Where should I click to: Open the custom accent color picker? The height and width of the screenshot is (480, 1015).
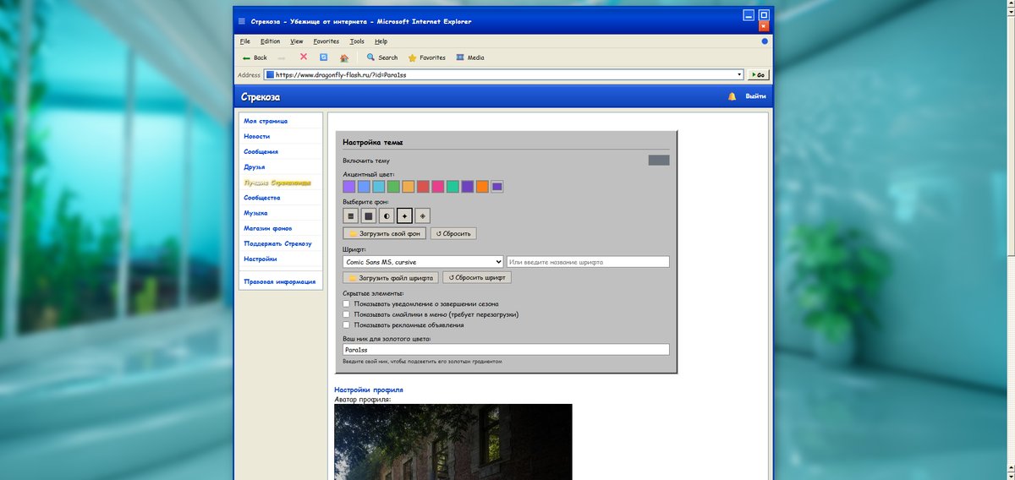(497, 187)
